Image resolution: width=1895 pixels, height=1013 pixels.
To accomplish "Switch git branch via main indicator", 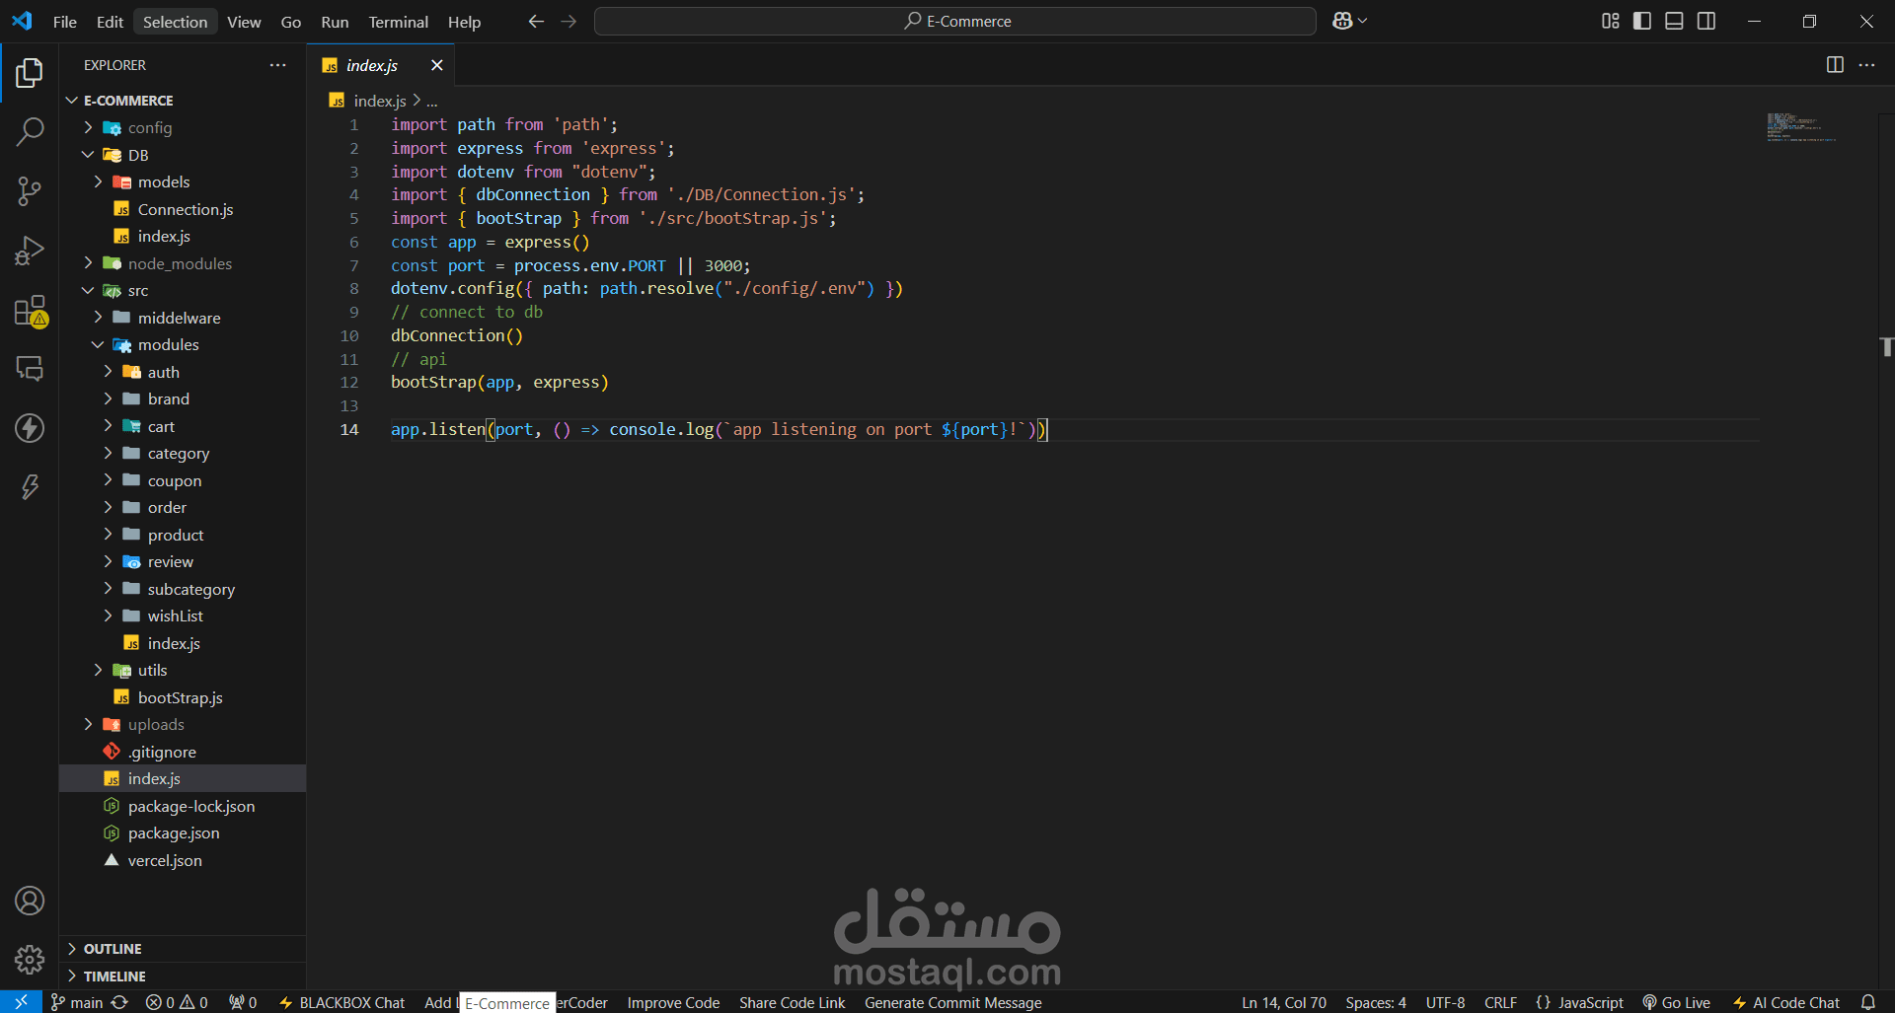I will tap(77, 1002).
